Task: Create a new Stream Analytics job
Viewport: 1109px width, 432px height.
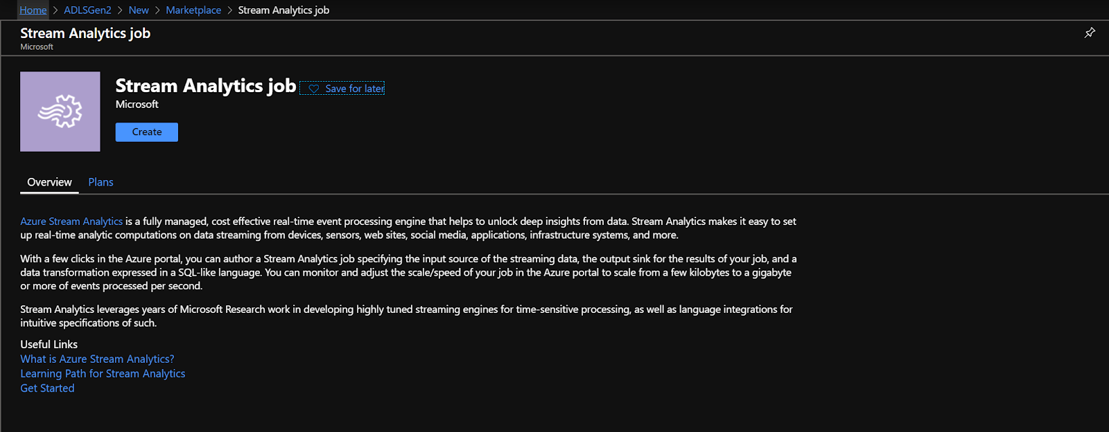Action: pos(147,132)
